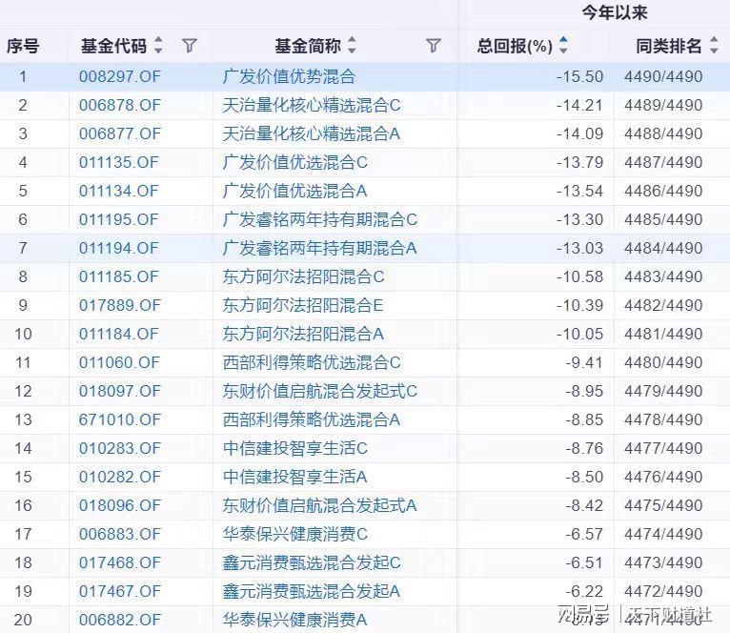Open fund code 011185.OF
The image size is (730, 633).
pos(119,276)
